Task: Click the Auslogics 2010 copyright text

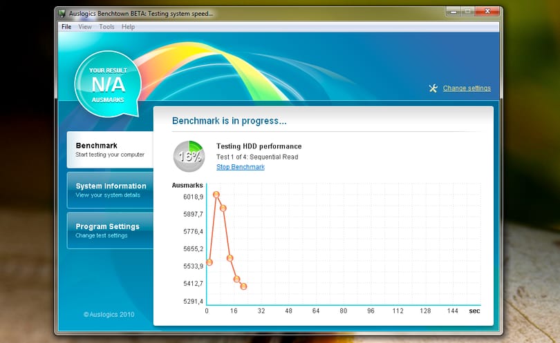Action: (109, 315)
